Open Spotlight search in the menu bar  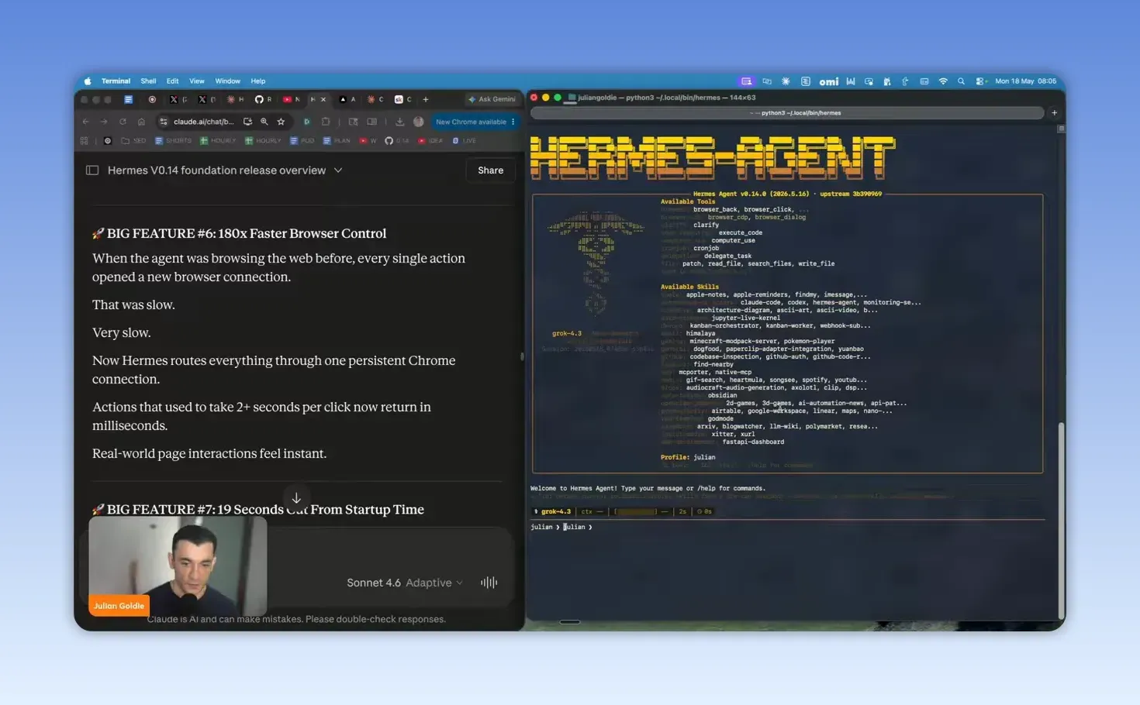tap(961, 81)
